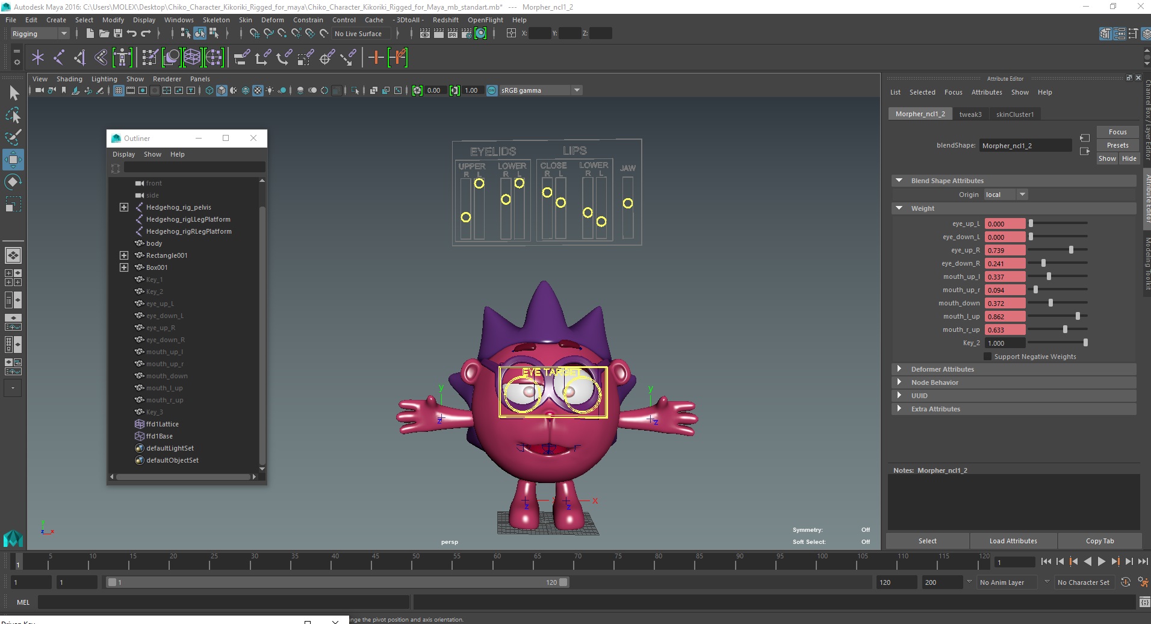The height and width of the screenshot is (624, 1151).
Task: Expand Rectangle001 node in Outliner
Action: [124, 255]
